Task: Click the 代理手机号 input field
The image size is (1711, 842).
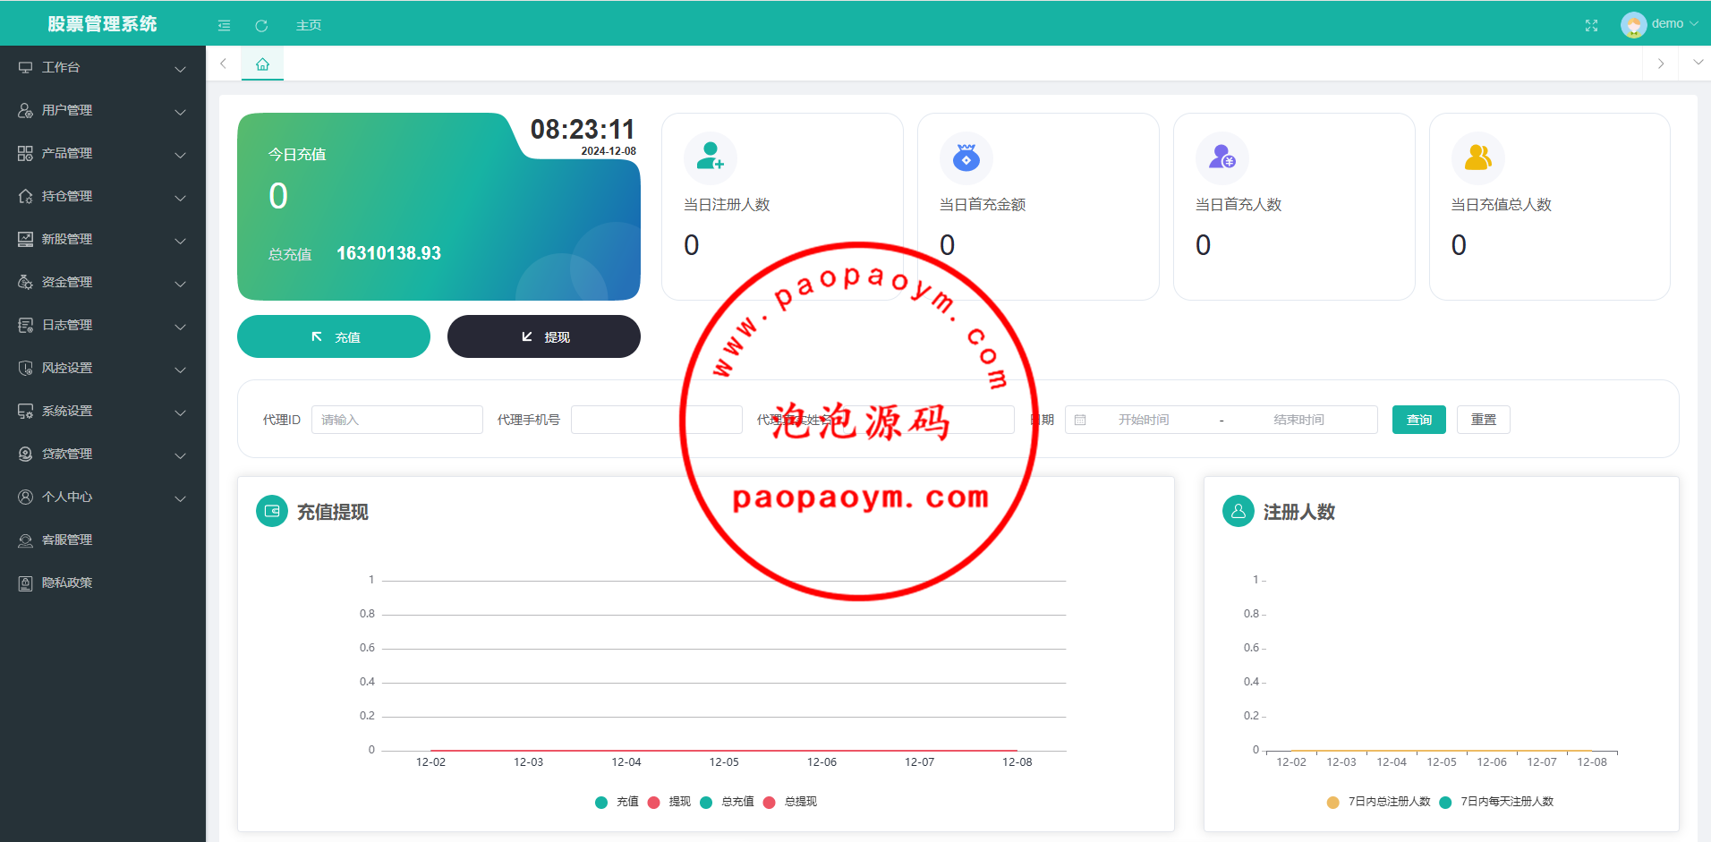Action: pos(657,420)
